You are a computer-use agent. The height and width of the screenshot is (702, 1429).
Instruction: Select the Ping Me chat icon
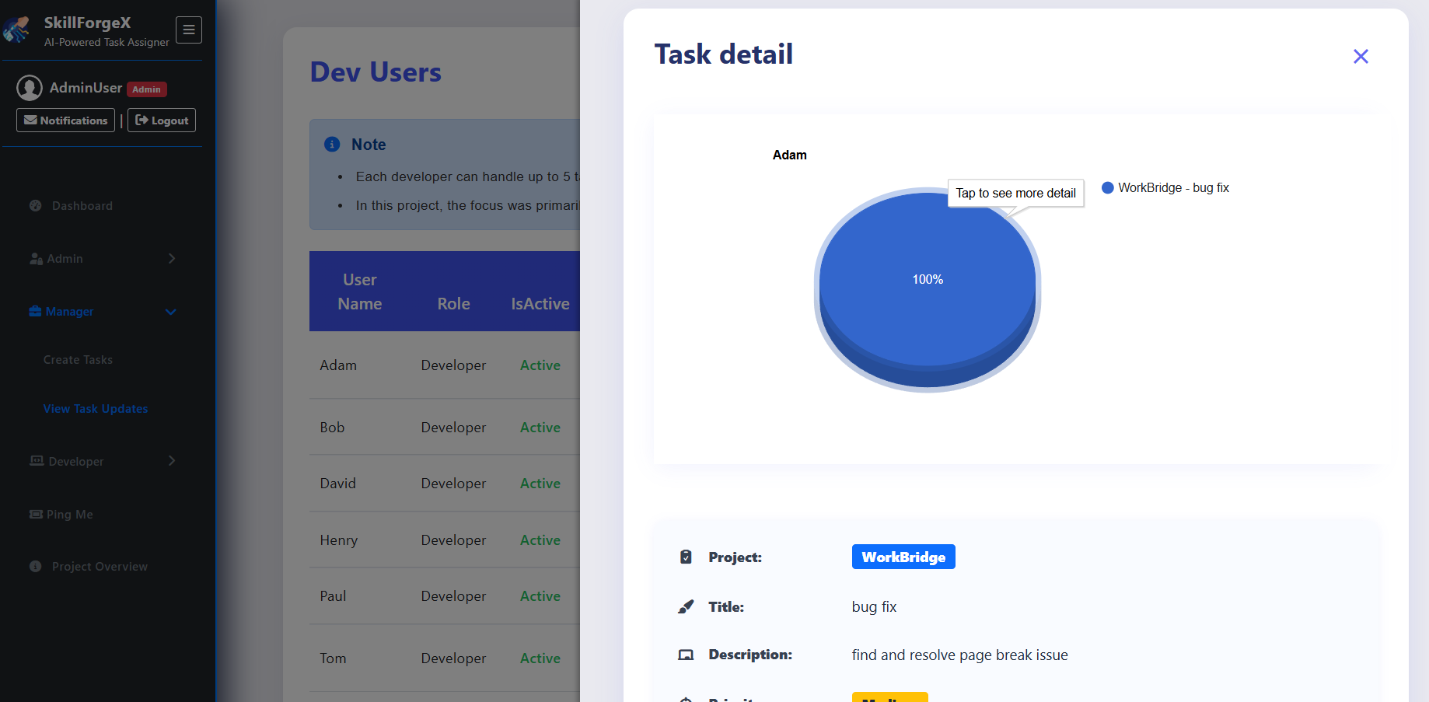tap(36, 514)
